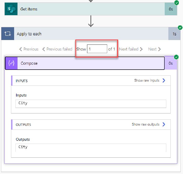Go to the Previous iteration
183x174 pixels.
tap(29, 49)
